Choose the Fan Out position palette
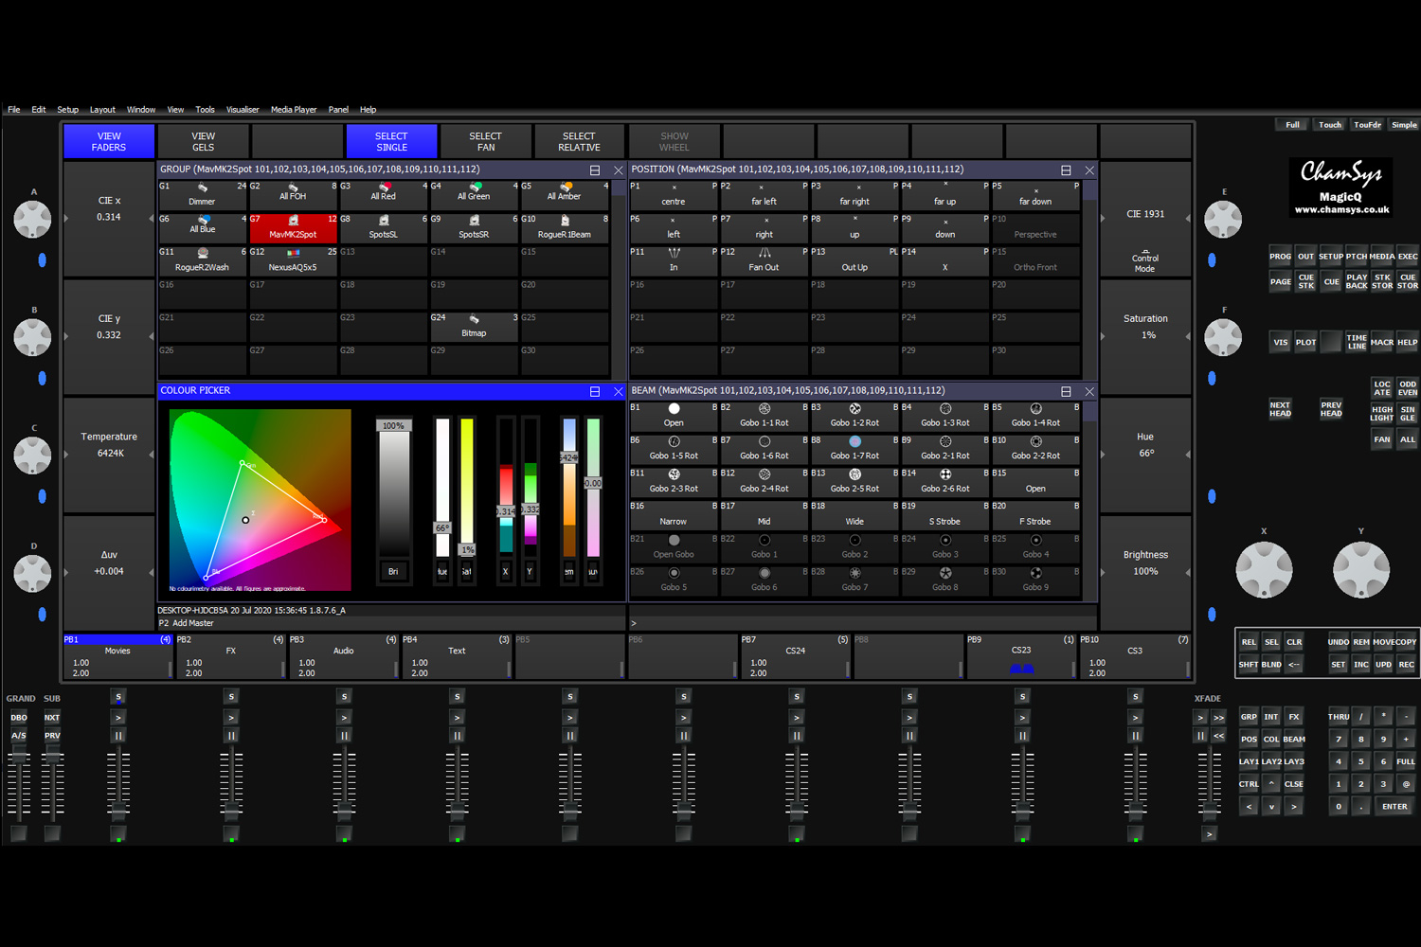1421x947 pixels. tap(764, 261)
